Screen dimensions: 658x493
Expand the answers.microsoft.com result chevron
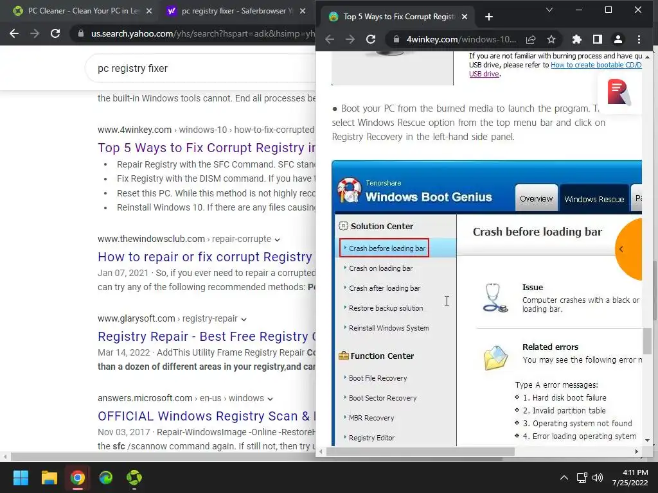(x=270, y=399)
